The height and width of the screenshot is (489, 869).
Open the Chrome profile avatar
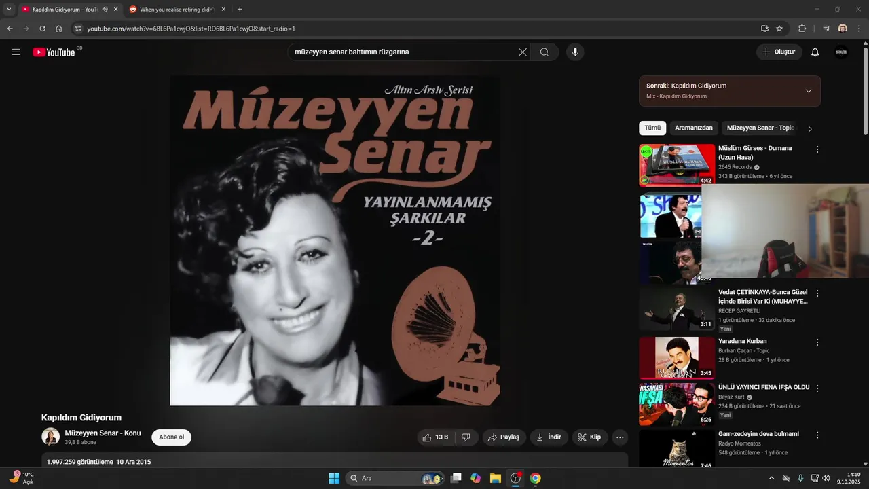point(843,29)
